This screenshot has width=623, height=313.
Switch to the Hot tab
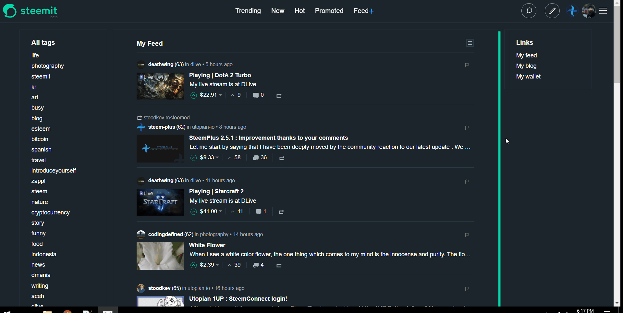299,11
